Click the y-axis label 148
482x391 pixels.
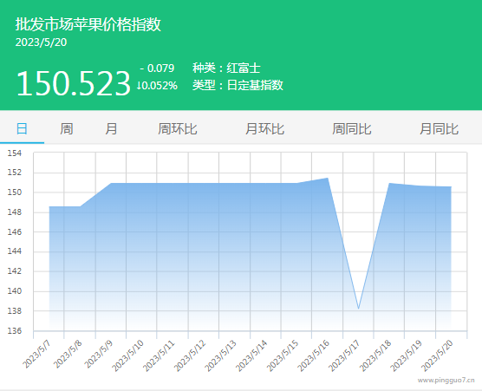[15, 212]
